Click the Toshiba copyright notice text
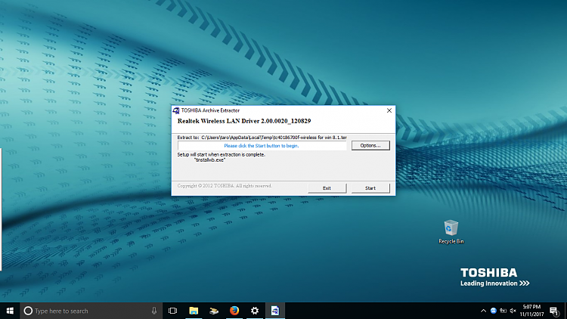The width and height of the screenshot is (567, 319). point(225,185)
